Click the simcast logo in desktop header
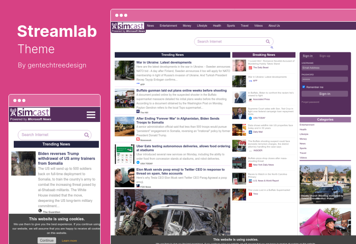Image resolution: width=356 pixels, height=244 pixels. click(x=128, y=27)
